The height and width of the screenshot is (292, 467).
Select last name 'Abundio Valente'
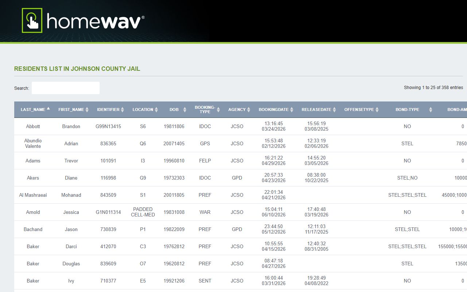pyautogui.click(x=33, y=143)
